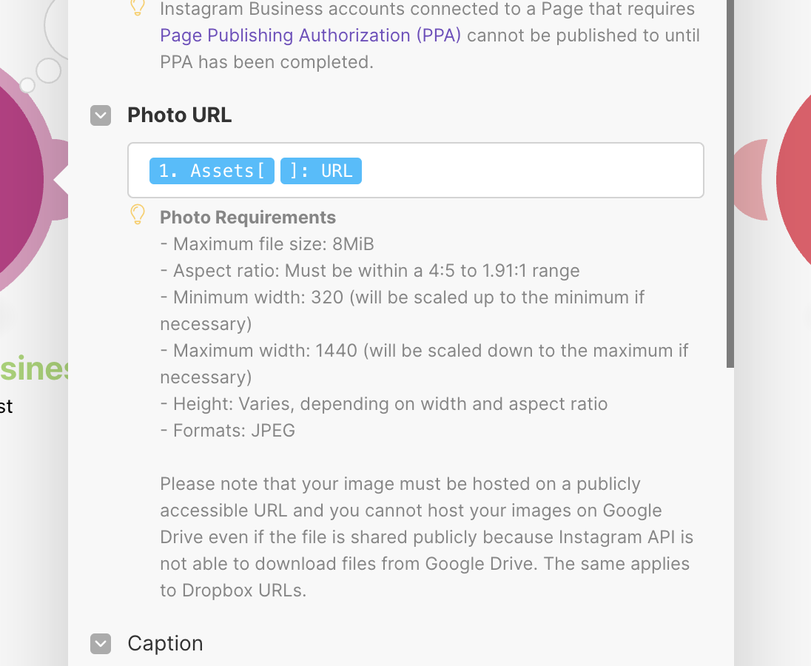Screen dimensions: 811x666
Task: Click the medium bubble circle near the pink module
Action: coord(49,70)
